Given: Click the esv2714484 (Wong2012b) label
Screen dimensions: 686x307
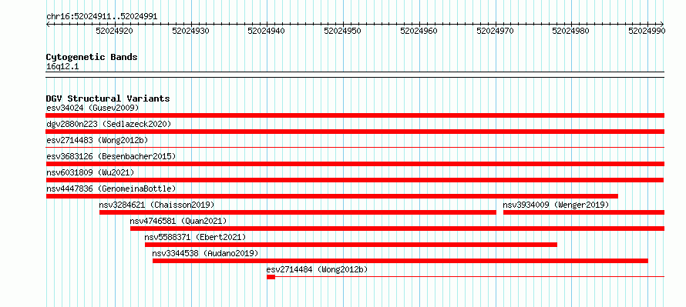Looking at the screenshot, I should pyautogui.click(x=318, y=269).
